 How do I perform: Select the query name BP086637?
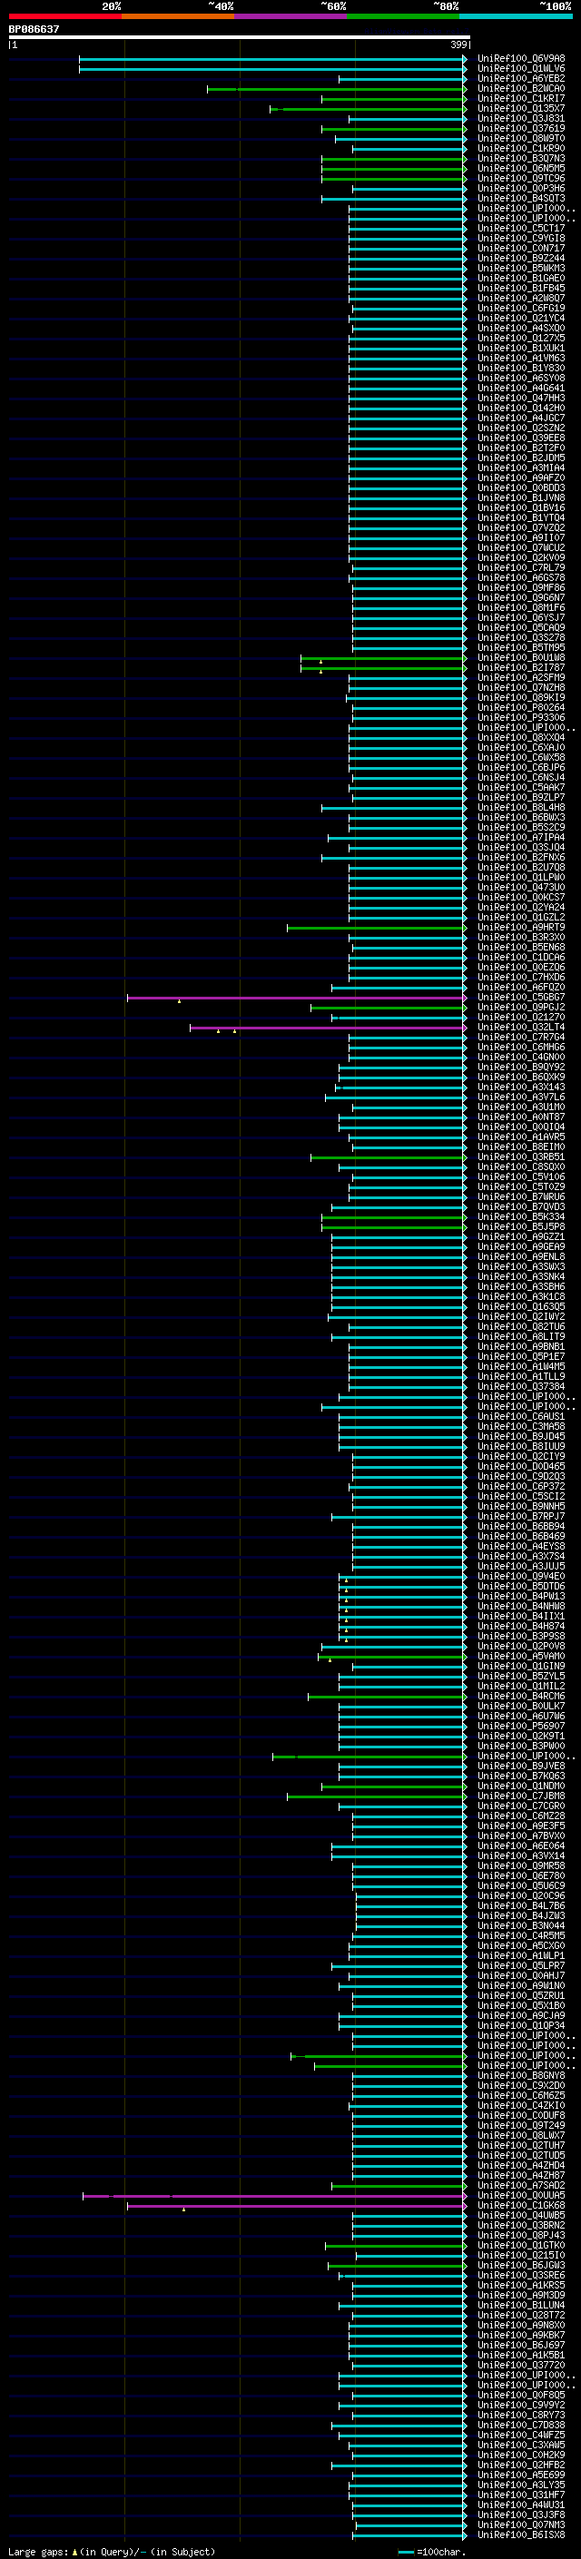(34, 29)
